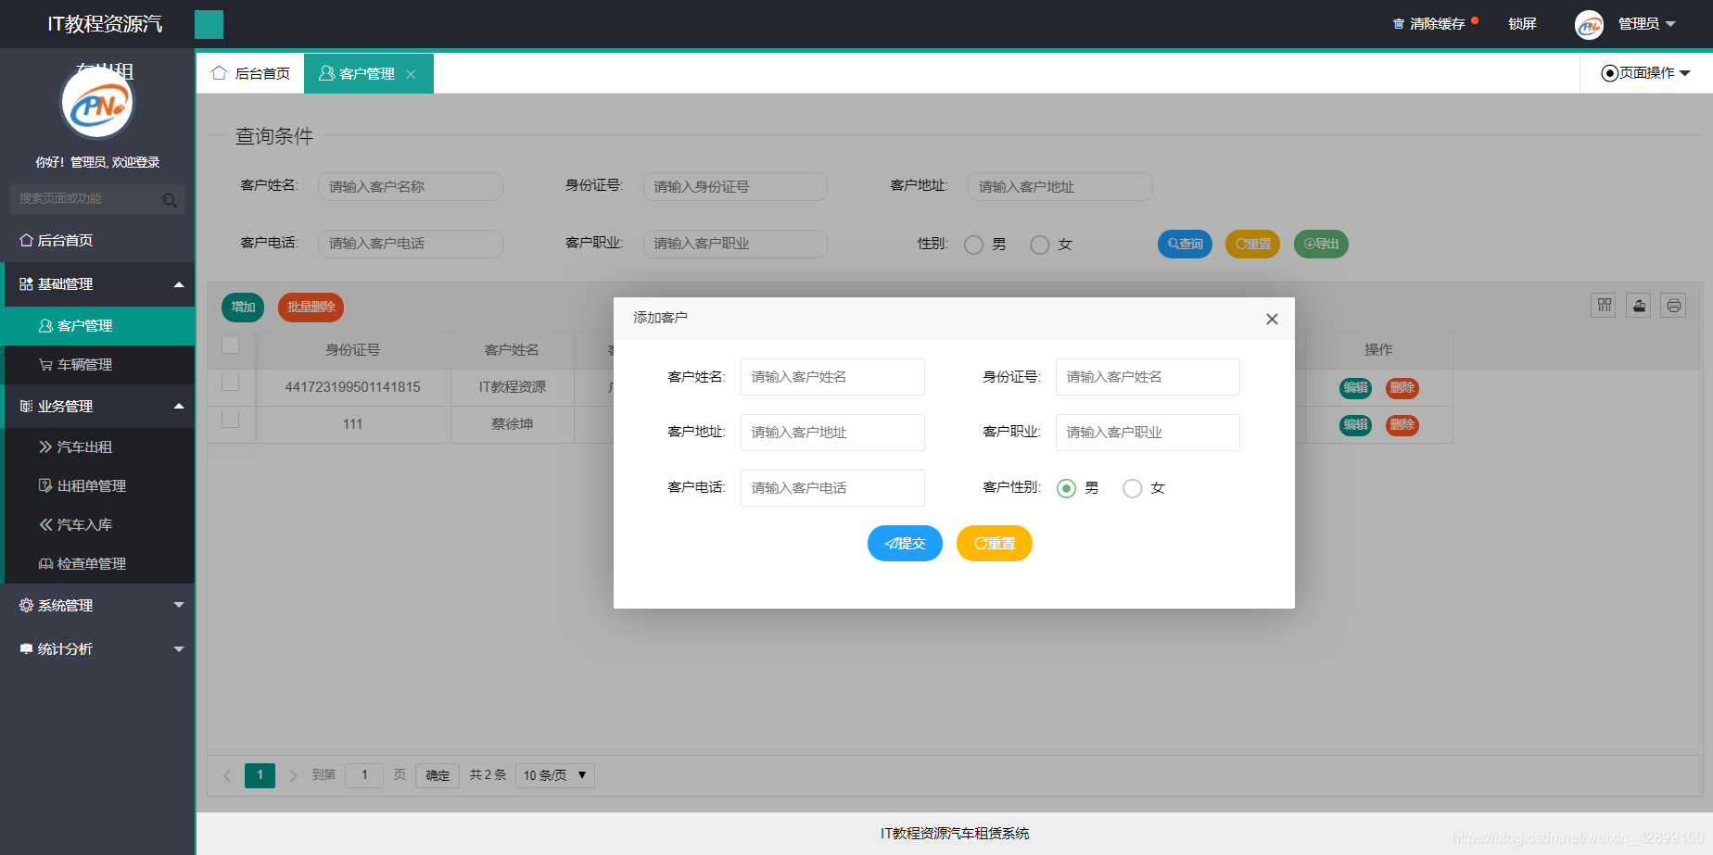This screenshot has height=855, width=1713.
Task: Open the 10 条/页 page size dropdown
Action: (554, 775)
